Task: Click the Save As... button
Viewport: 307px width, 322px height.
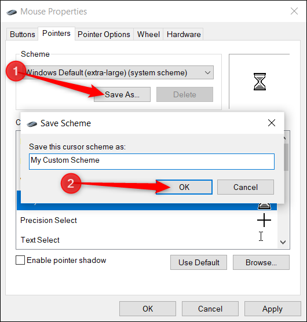Action: [x=122, y=94]
